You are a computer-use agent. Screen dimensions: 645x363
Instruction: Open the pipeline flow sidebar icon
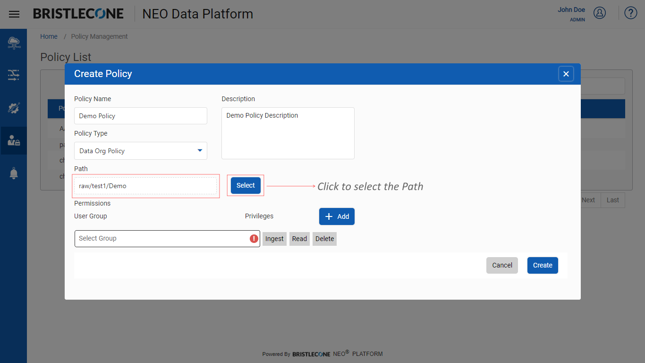coord(14,75)
